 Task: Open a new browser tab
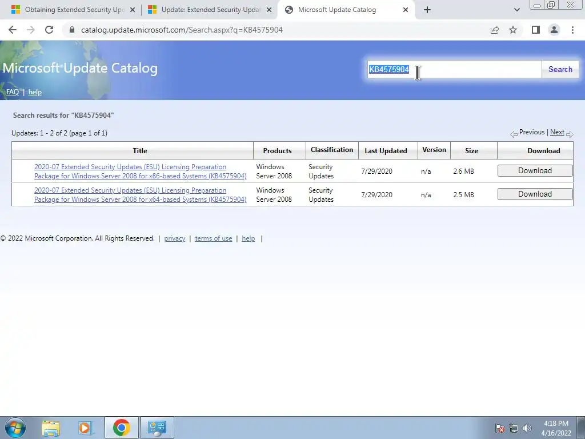click(x=427, y=10)
